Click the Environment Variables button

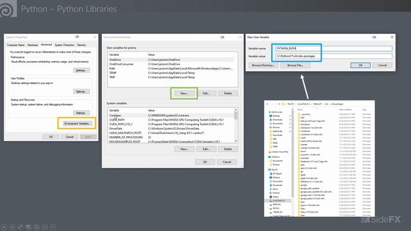coord(77,123)
